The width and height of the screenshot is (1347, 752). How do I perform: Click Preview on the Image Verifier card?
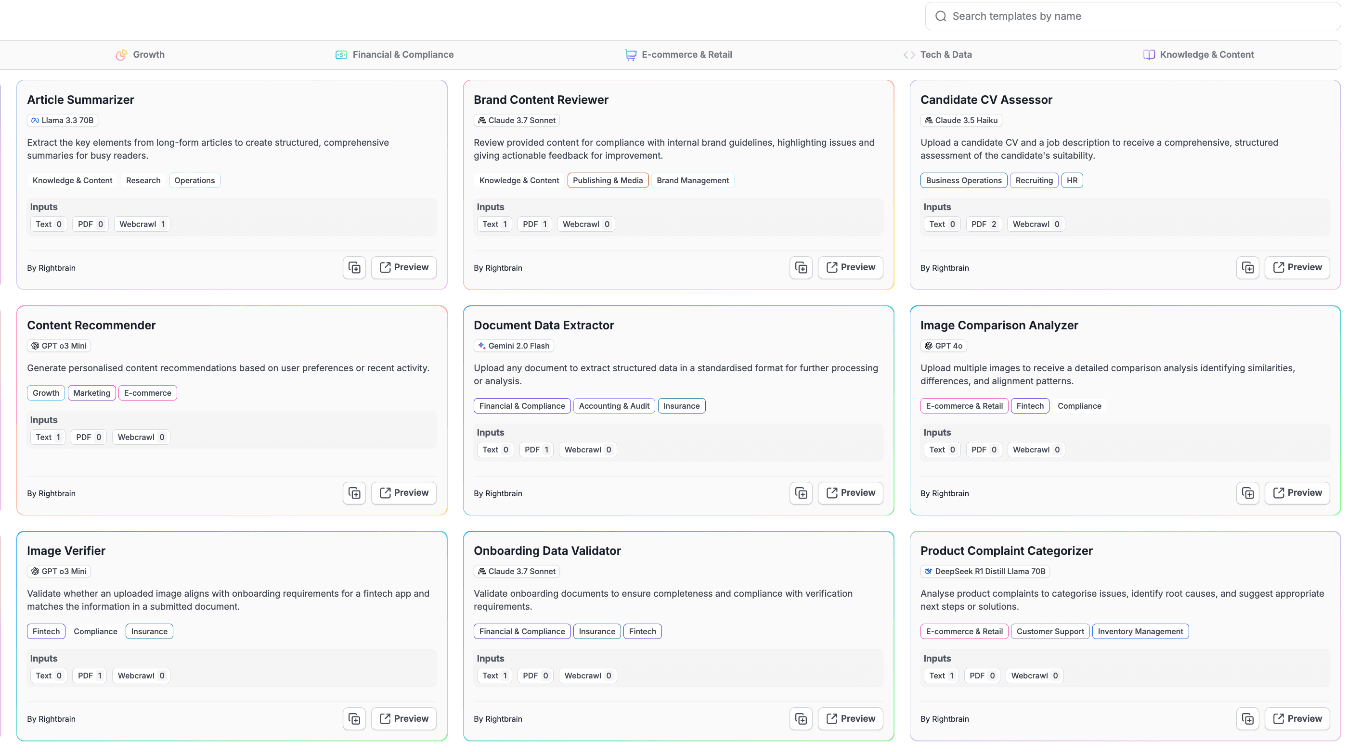pyautogui.click(x=404, y=719)
